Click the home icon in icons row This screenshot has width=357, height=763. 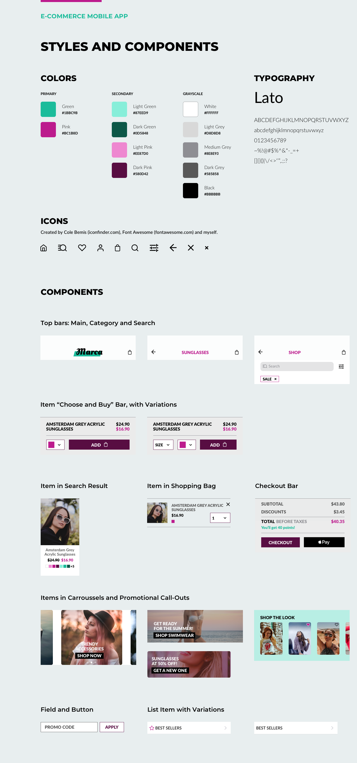(x=43, y=248)
